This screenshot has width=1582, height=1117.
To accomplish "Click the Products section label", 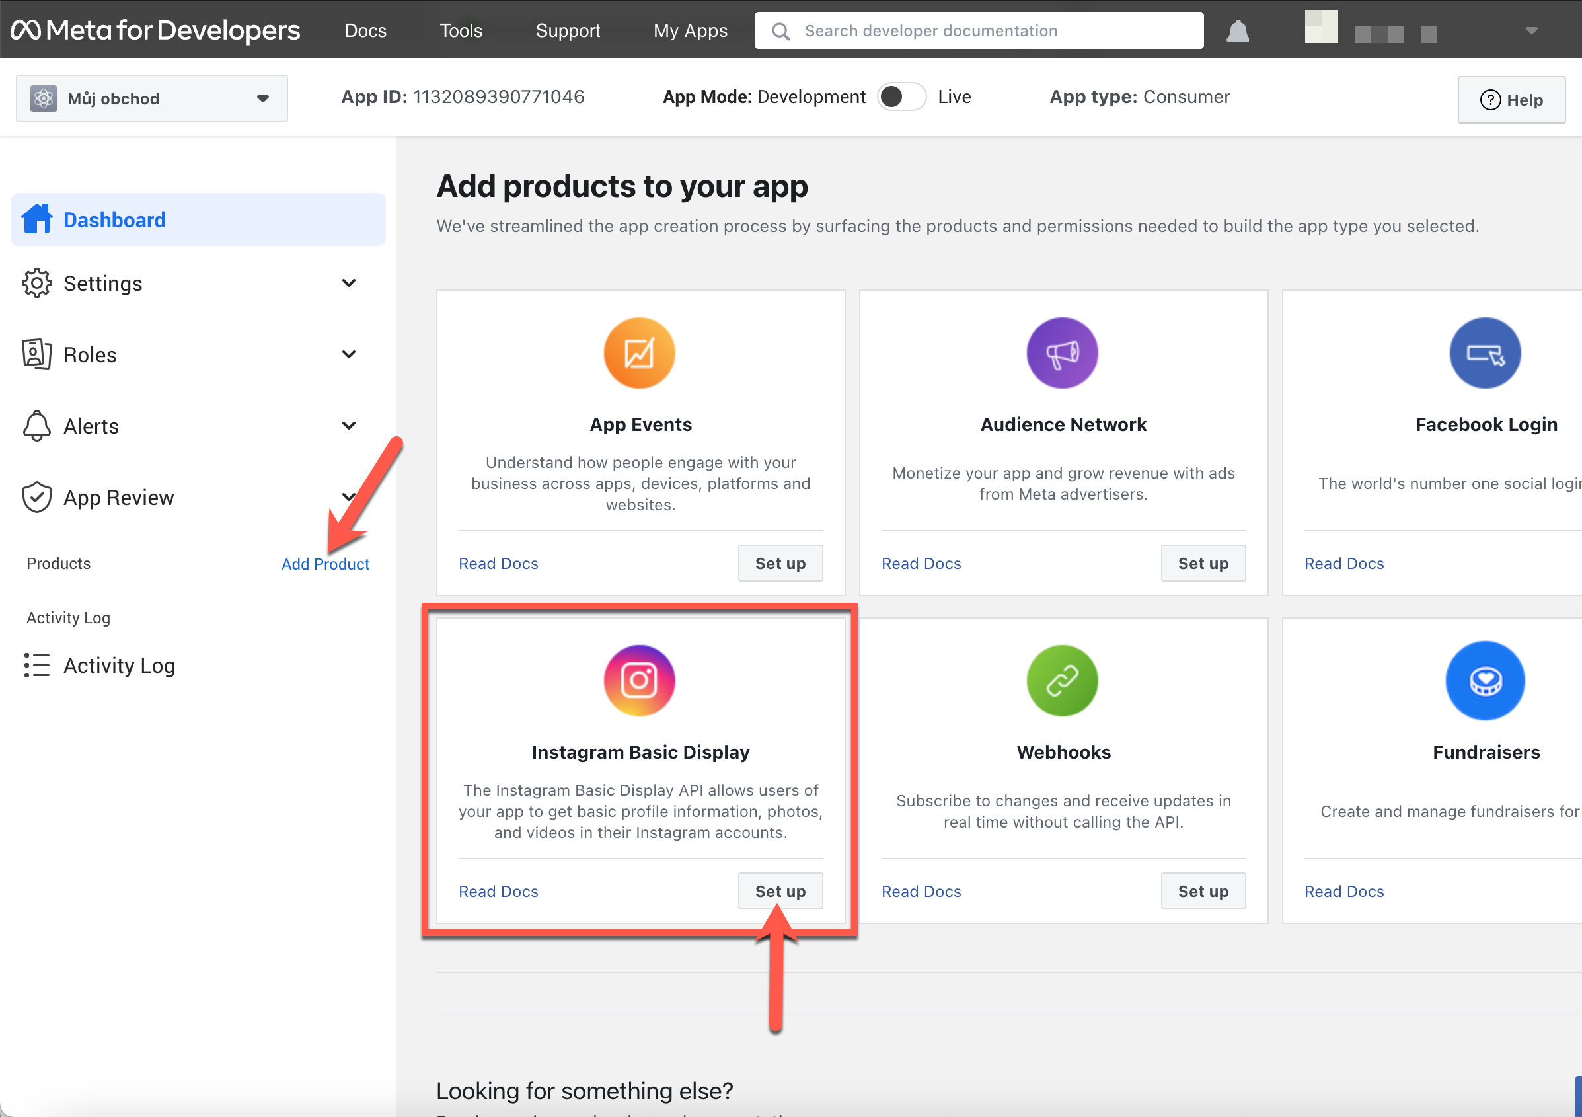I will tap(59, 564).
